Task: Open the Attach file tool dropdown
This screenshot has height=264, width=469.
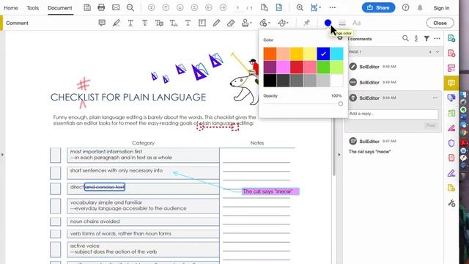Action: tap(265, 23)
